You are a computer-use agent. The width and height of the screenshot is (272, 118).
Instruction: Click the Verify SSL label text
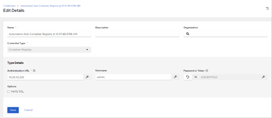click(17, 91)
